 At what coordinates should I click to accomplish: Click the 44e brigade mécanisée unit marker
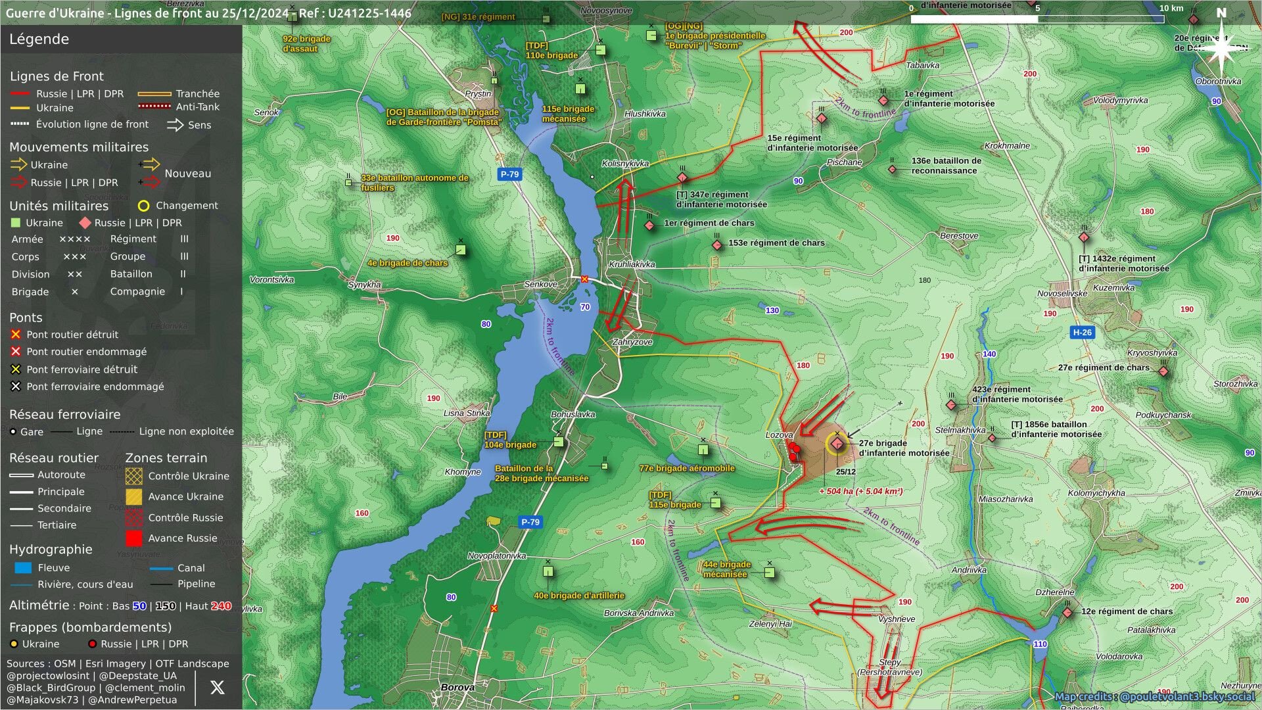pos(770,573)
